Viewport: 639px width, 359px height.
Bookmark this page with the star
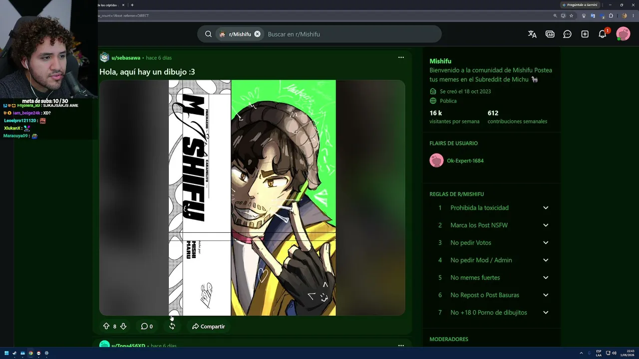click(571, 15)
